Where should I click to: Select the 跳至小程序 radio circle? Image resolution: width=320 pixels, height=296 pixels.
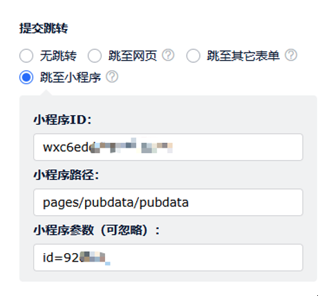[26, 77]
